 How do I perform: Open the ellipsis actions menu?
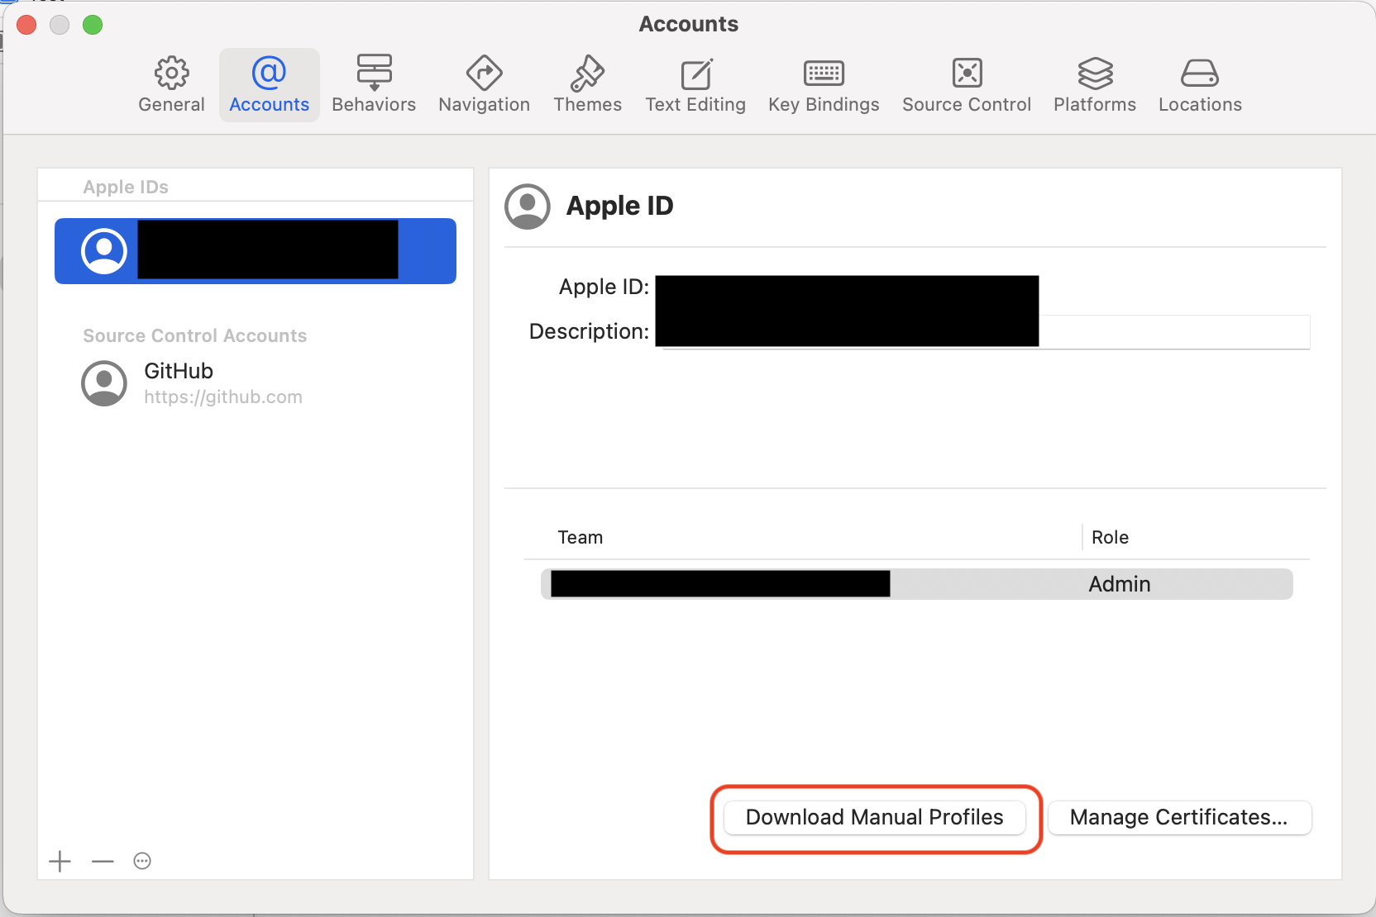[x=142, y=862]
